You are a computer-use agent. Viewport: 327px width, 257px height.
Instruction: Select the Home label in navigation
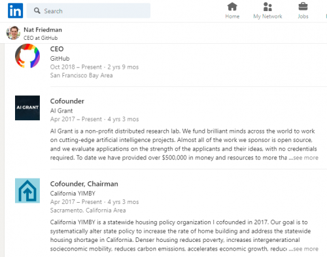click(x=232, y=16)
